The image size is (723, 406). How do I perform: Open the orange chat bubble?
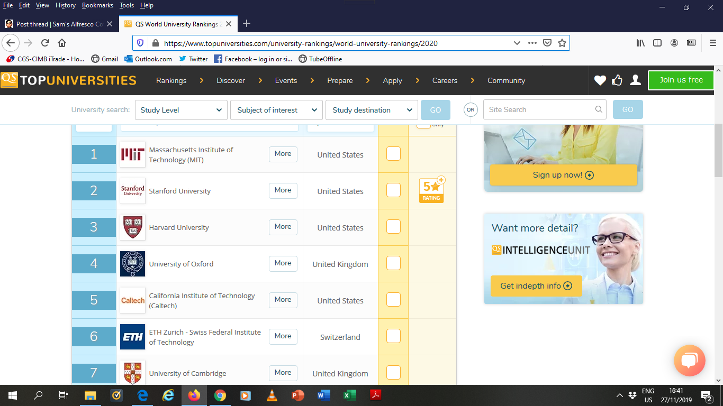[690, 361]
